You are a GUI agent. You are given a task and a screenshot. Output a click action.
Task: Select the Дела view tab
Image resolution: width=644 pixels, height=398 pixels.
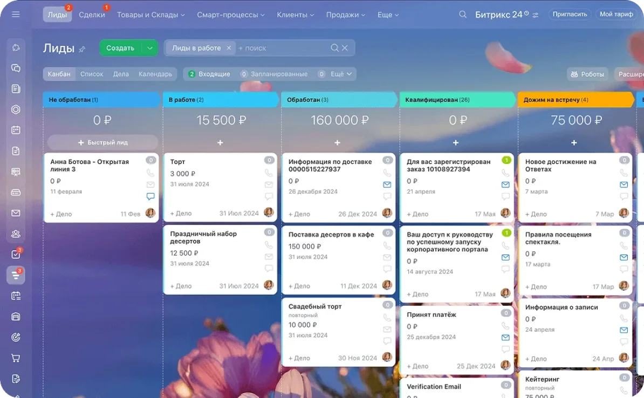[x=121, y=74]
